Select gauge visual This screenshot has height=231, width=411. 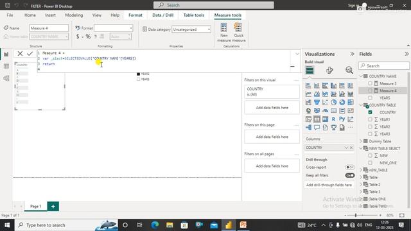pos(325,111)
